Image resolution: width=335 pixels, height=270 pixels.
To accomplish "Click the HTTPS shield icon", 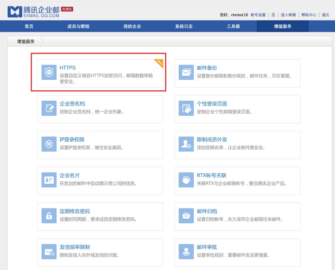I will [49, 73].
